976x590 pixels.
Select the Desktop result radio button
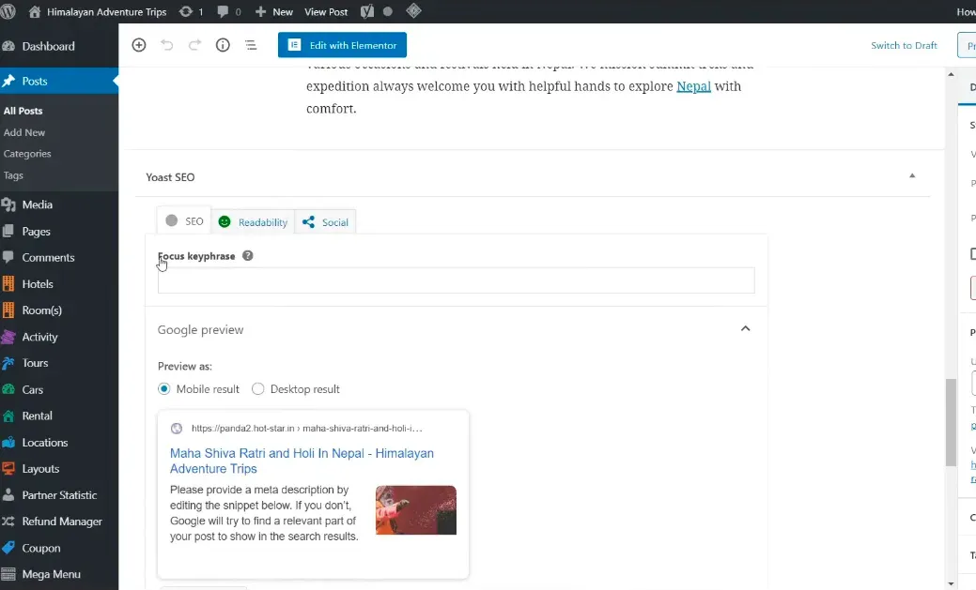[258, 389]
